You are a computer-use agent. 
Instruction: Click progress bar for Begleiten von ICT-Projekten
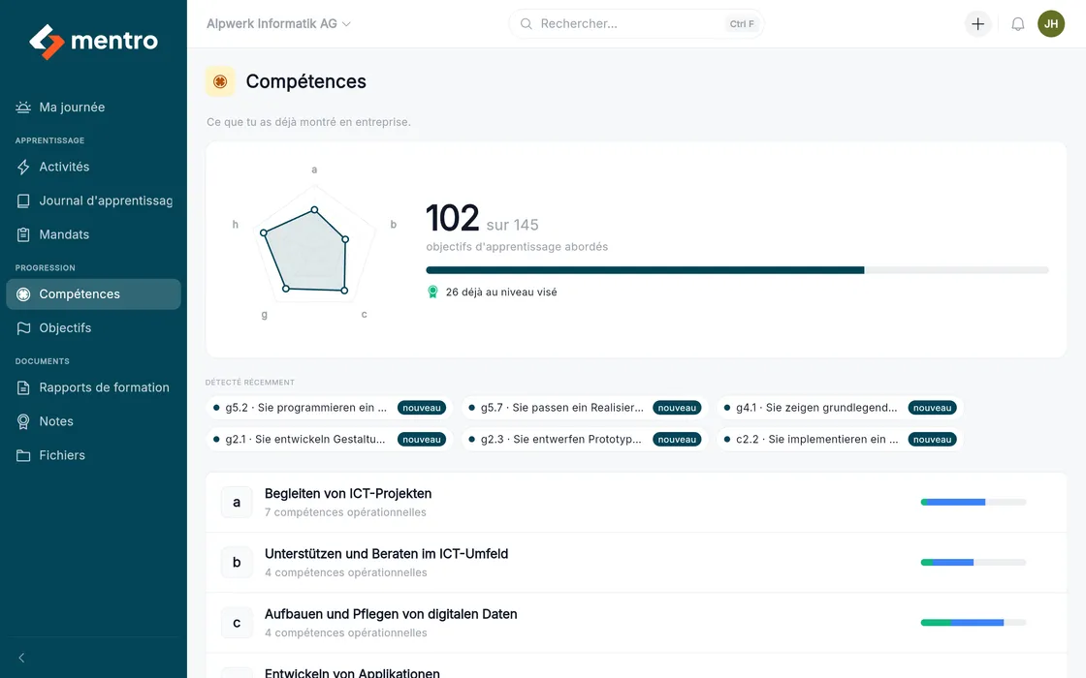(x=974, y=503)
